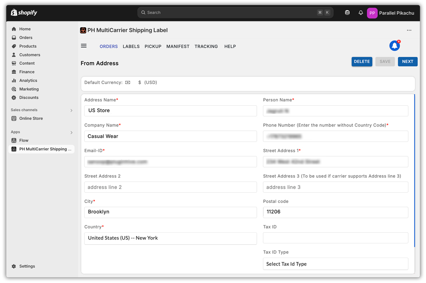The image size is (426, 283).
Task: Click the Postal code field
Action: [x=335, y=212]
